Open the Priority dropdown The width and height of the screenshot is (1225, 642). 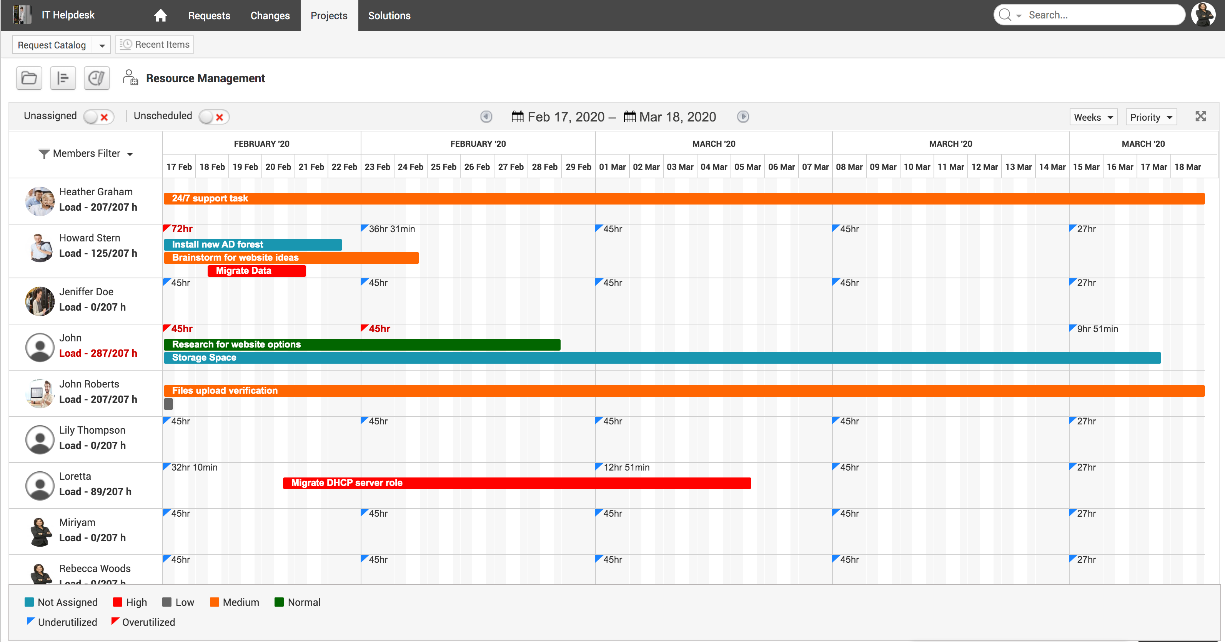pyautogui.click(x=1151, y=118)
